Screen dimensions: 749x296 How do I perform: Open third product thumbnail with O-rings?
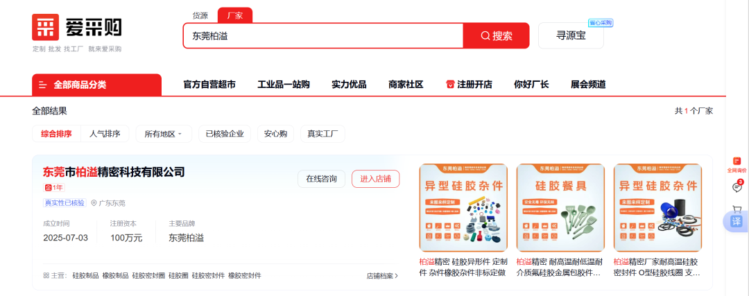(657, 208)
